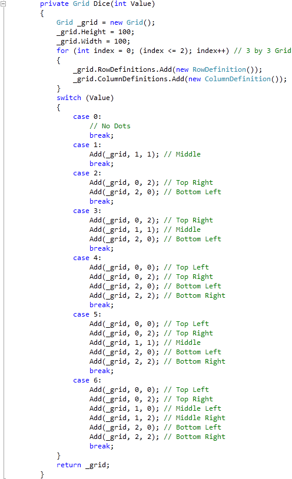Click the 'break;' that ends case 5
The width and height of the screenshot is (292, 479).
[x=101, y=371]
